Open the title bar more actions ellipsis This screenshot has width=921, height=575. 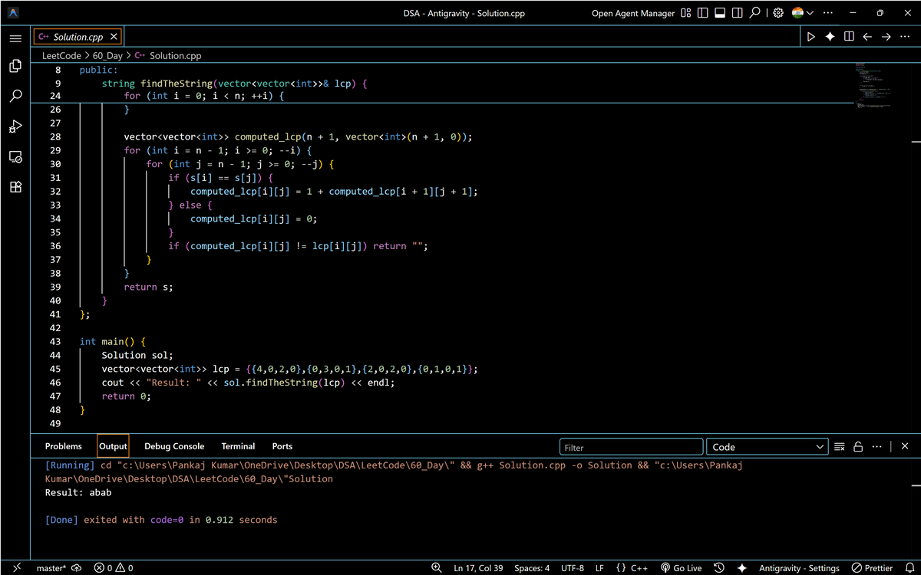pos(827,13)
